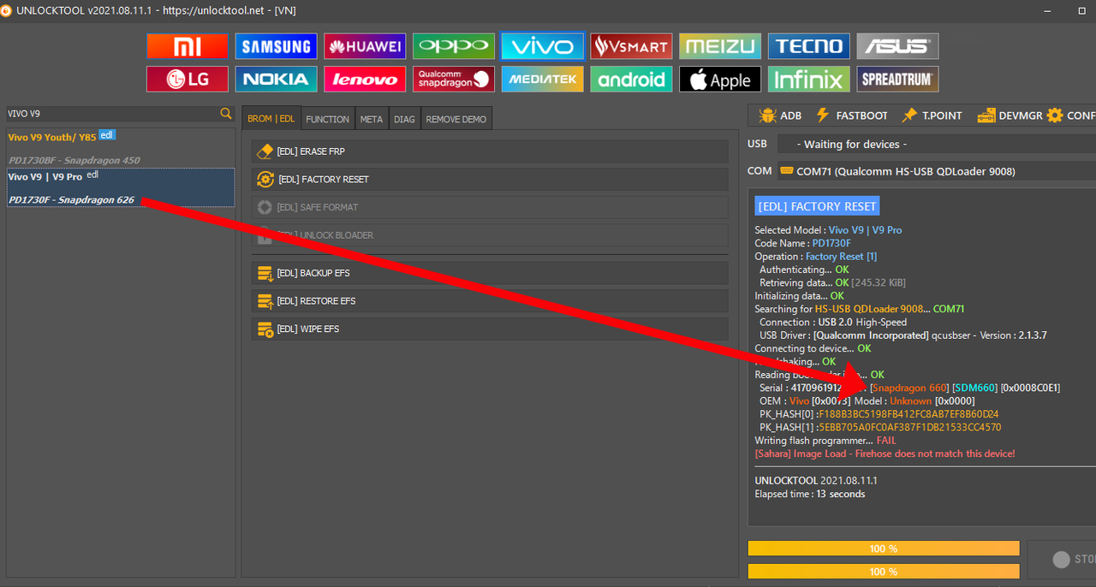Open the ADB tool
The width and height of the screenshot is (1096, 587).
[x=780, y=116]
